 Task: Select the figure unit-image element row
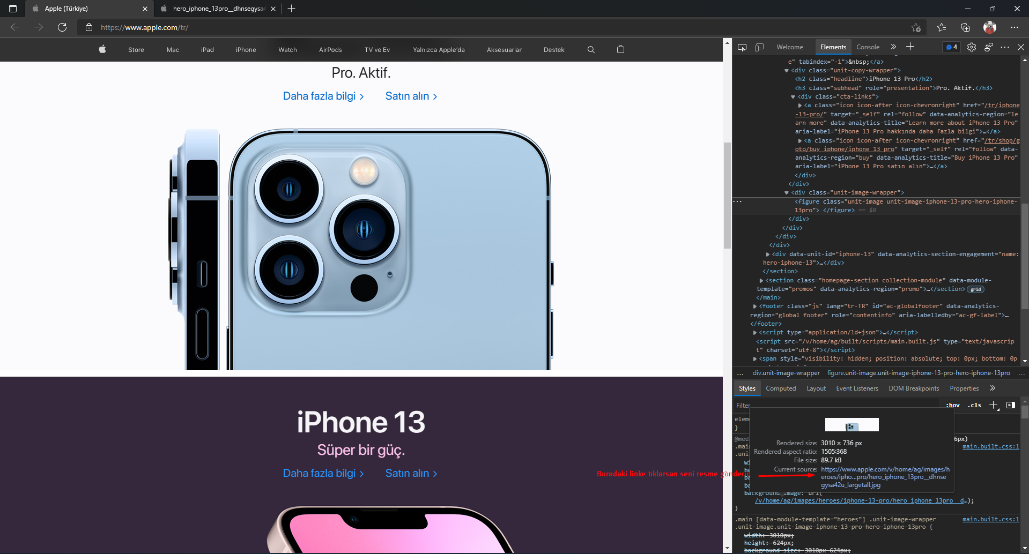point(876,206)
